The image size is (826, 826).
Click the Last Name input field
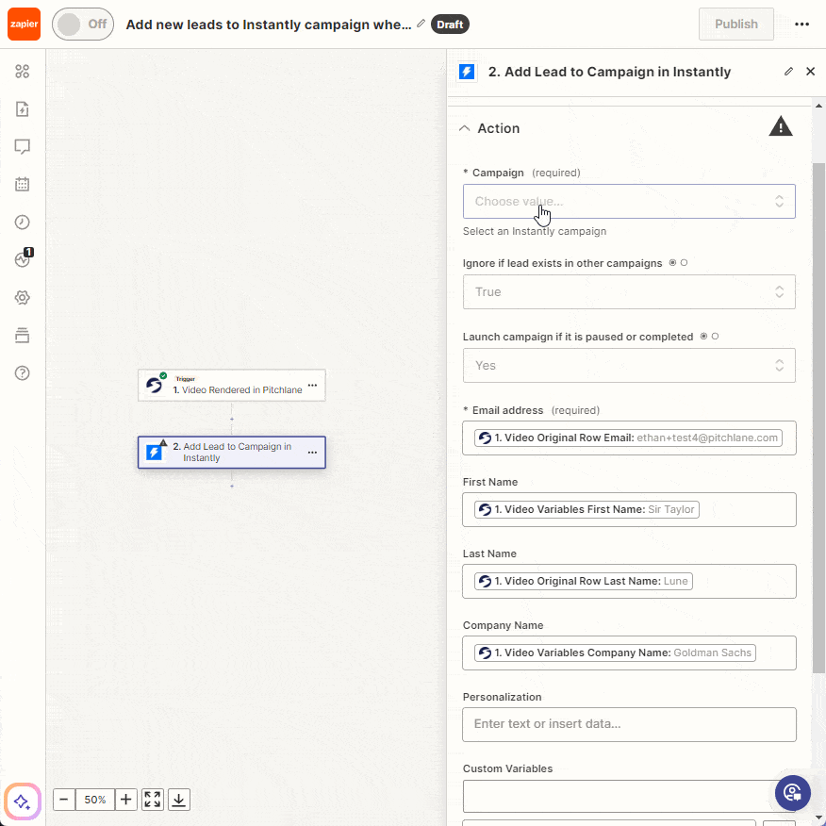(x=629, y=581)
